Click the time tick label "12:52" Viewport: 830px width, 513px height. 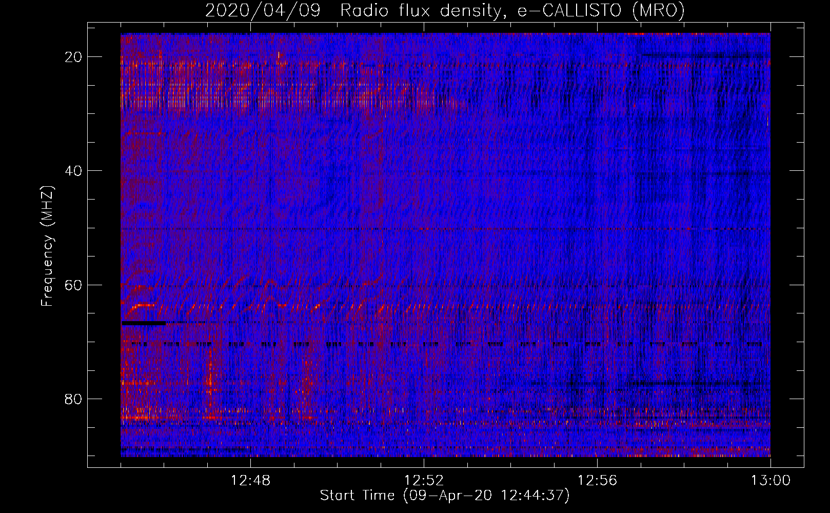424,481
